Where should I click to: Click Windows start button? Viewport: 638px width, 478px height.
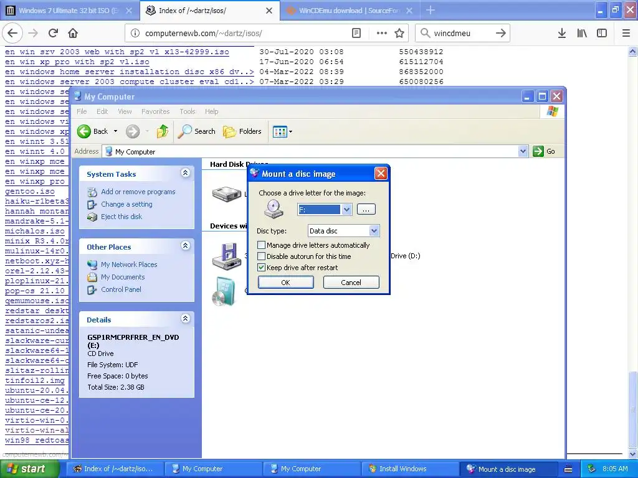tap(30, 469)
